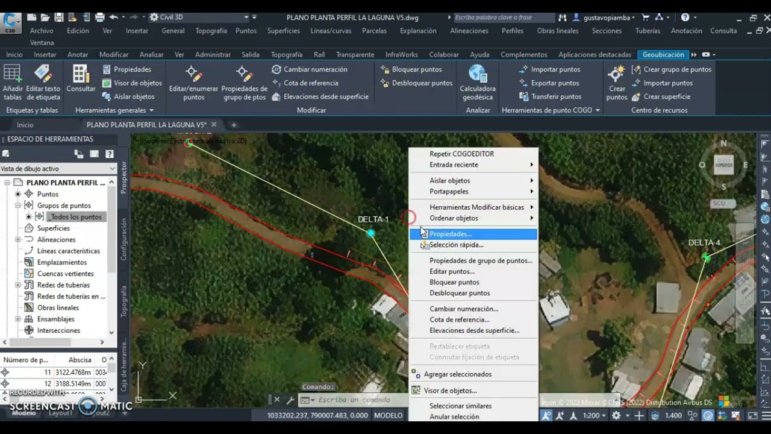Click the Save icon in quick access toolbar
This screenshot has height=434, width=771.
pos(59,17)
